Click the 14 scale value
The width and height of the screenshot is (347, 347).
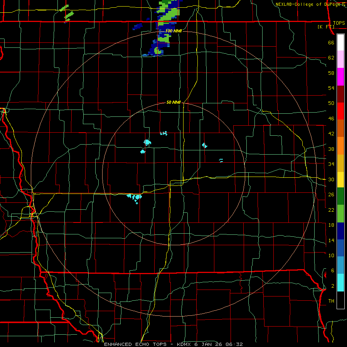(331, 240)
